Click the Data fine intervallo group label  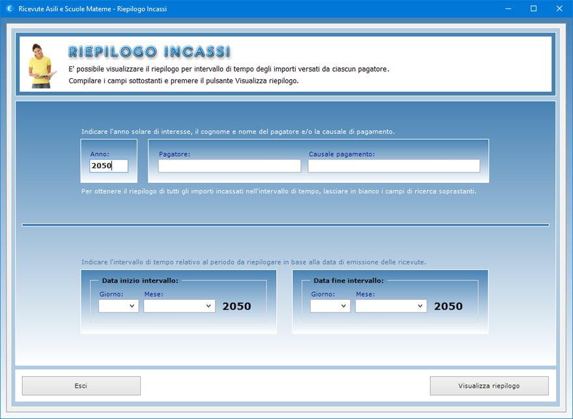click(x=348, y=280)
